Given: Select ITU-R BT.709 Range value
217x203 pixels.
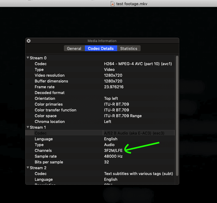Looking at the screenshot, I should point(123,116).
